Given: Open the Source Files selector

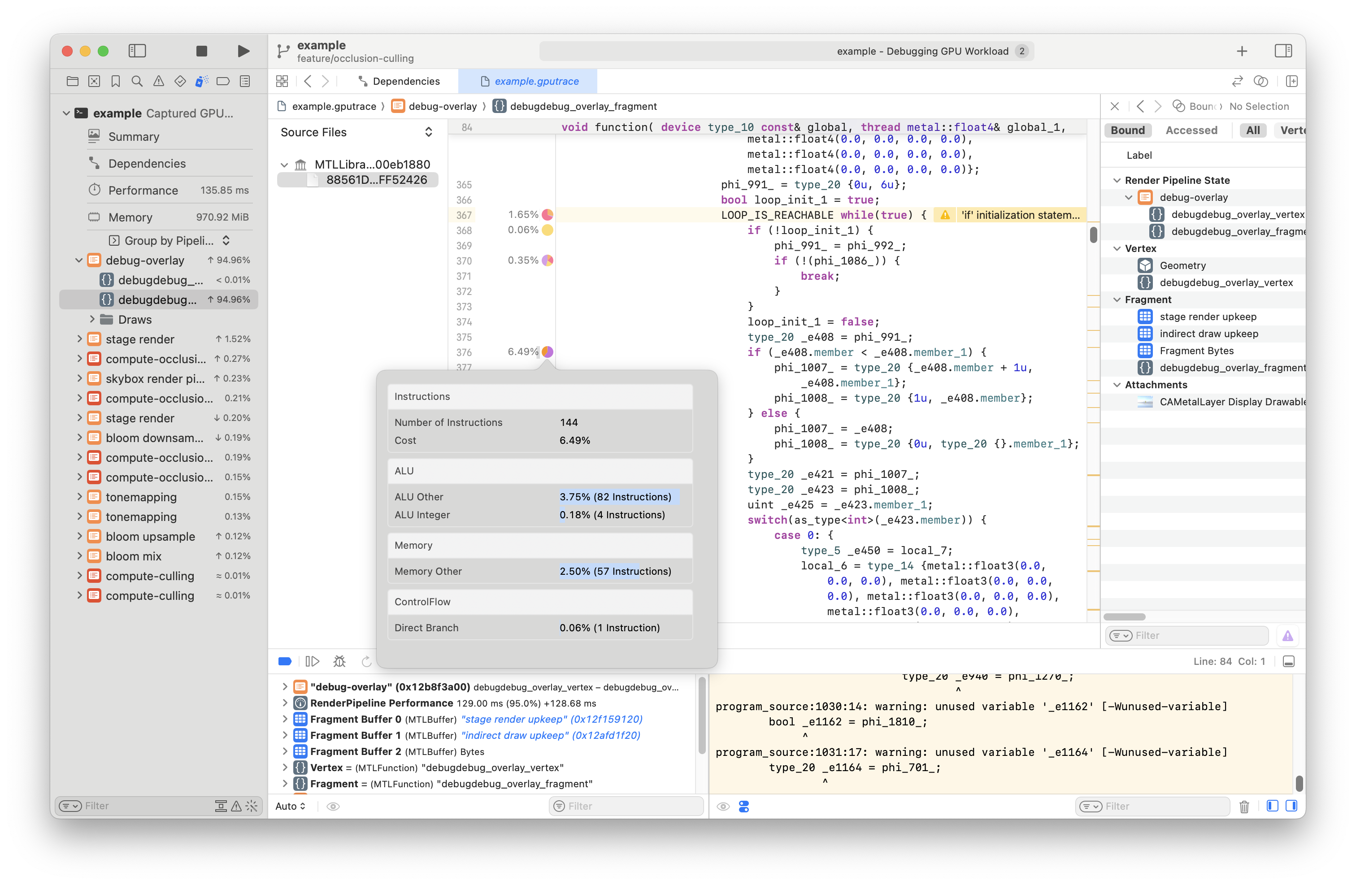Looking at the screenshot, I should (356, 132).
